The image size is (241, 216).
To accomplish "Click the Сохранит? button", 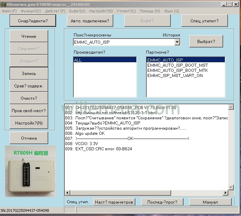I will [x=29, y=48].
